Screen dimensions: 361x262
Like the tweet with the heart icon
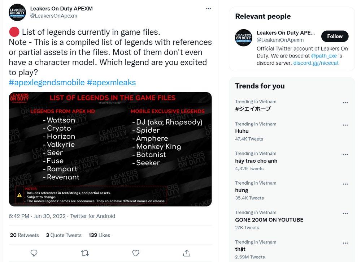[x=136, y=253]
